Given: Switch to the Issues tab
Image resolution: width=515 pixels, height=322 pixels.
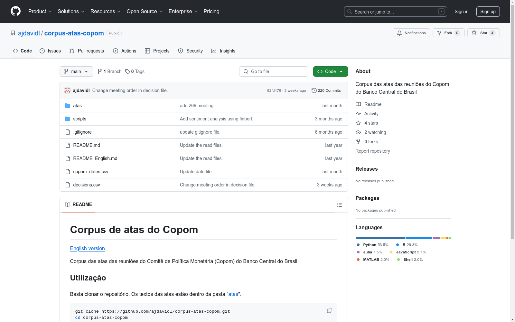Looking at the screenshot, I should point(50,51).
